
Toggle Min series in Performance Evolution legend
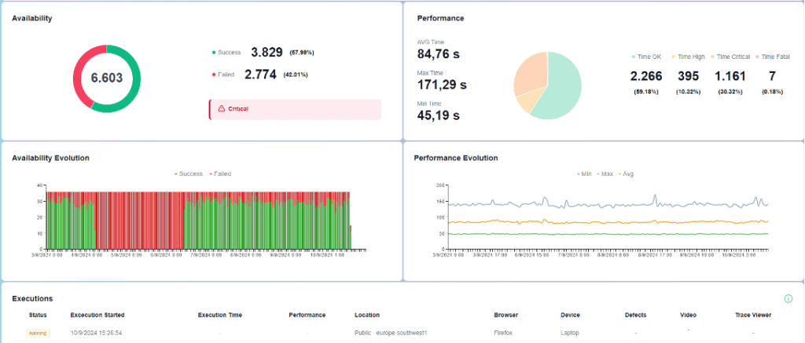coord(583,173)
